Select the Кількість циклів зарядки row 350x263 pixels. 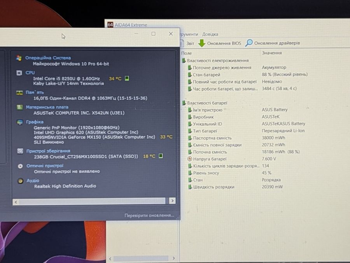pos(229,166)
